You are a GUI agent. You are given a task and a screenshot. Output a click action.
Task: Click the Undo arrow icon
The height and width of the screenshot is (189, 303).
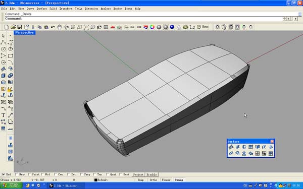coord(53,27)
